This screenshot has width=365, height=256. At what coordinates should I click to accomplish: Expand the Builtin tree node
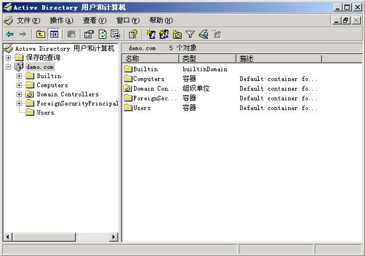click(x=19, y=76)
